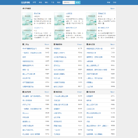The height and width of the screenshot is (138, 138).
Task: Click the grid icon of the top-right category panel
Action: coord(87,44)
